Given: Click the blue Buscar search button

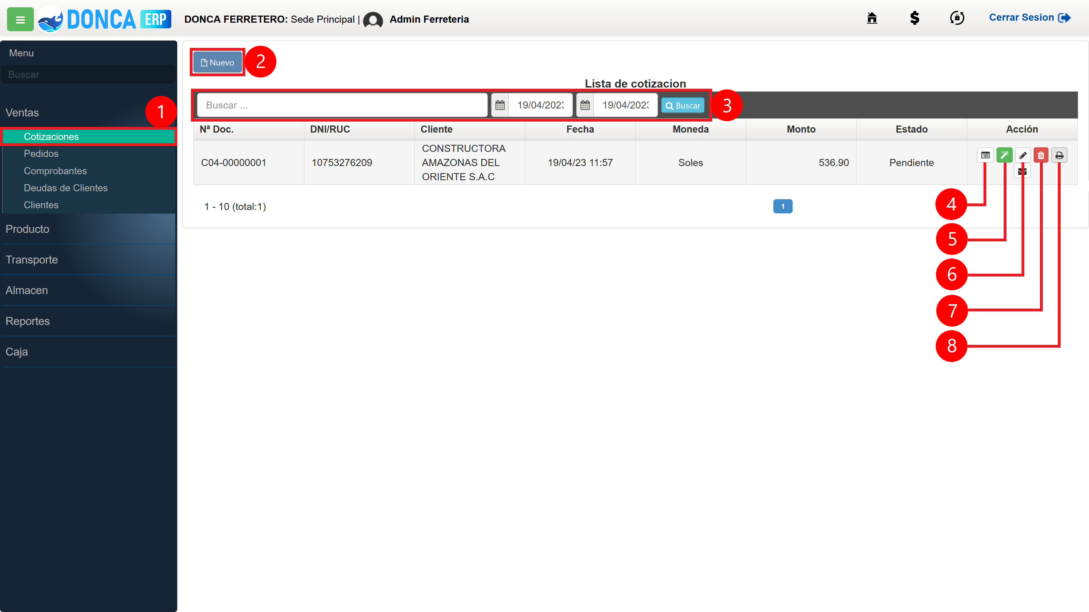Looking at the screenshot, I should pyautogui.click(x=683, y=106).
